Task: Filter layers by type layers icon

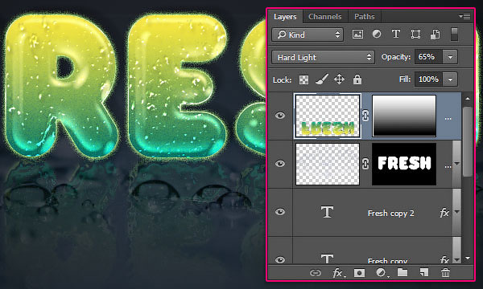Action: (x=396, y=34)
